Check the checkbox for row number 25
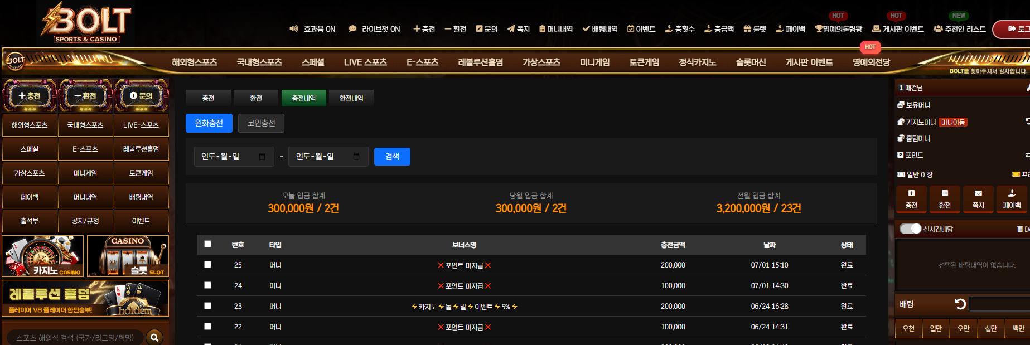Viewport: 1030px width, 345px height. point(208,265)
